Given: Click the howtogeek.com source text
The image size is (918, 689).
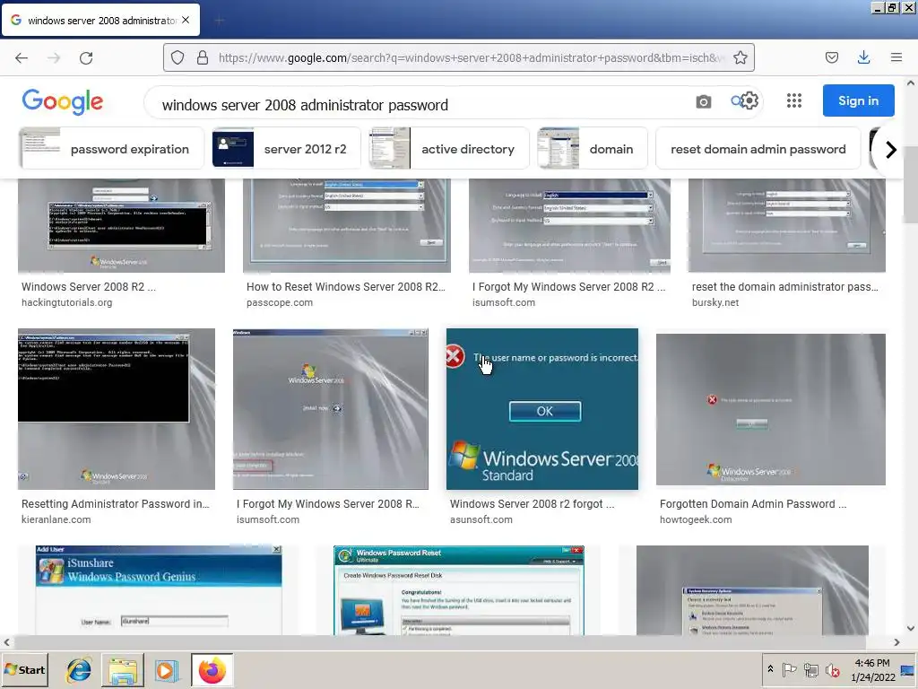Looking at the screenshot, I should (696, 519).
